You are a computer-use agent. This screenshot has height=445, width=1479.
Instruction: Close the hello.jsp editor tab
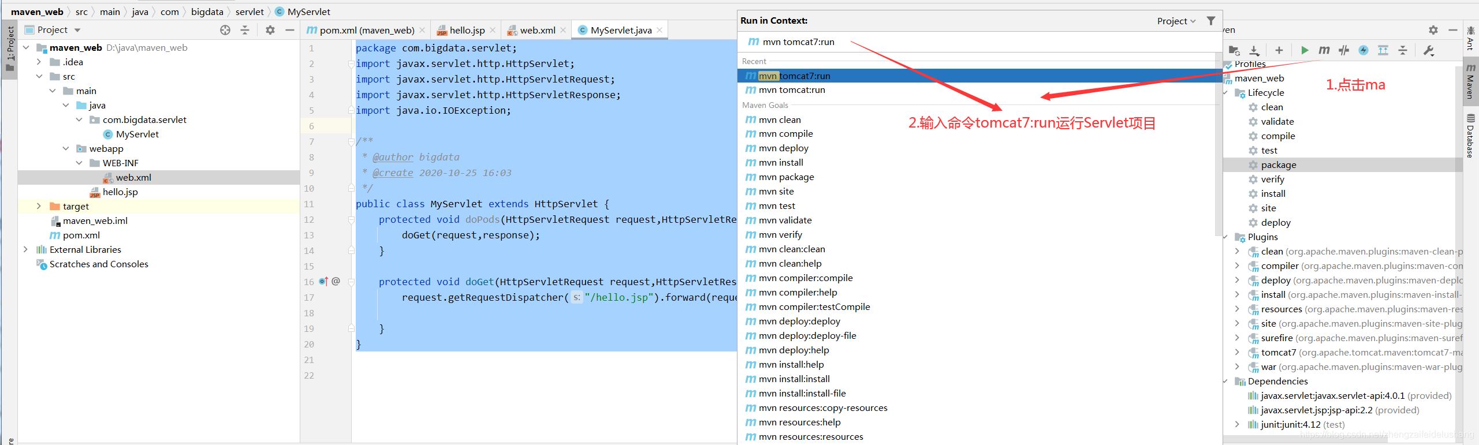(x=493, y=30)
